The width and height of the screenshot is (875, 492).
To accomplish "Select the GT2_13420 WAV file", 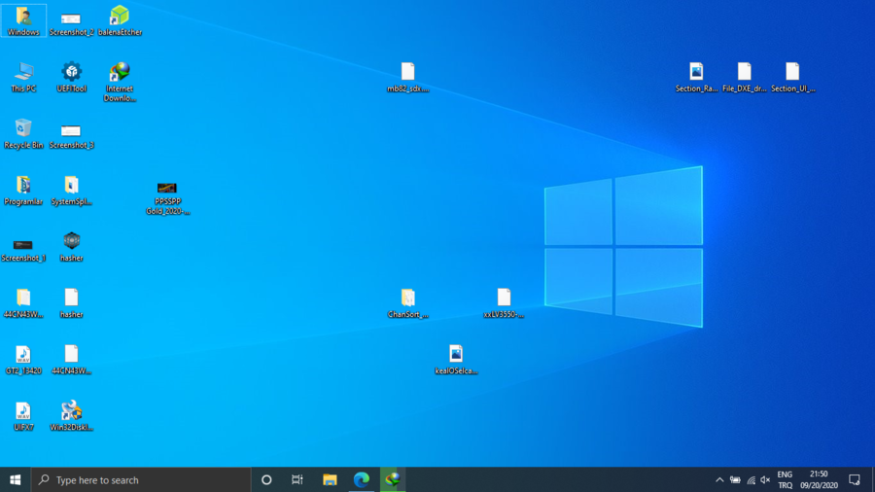I will [23, 355].
